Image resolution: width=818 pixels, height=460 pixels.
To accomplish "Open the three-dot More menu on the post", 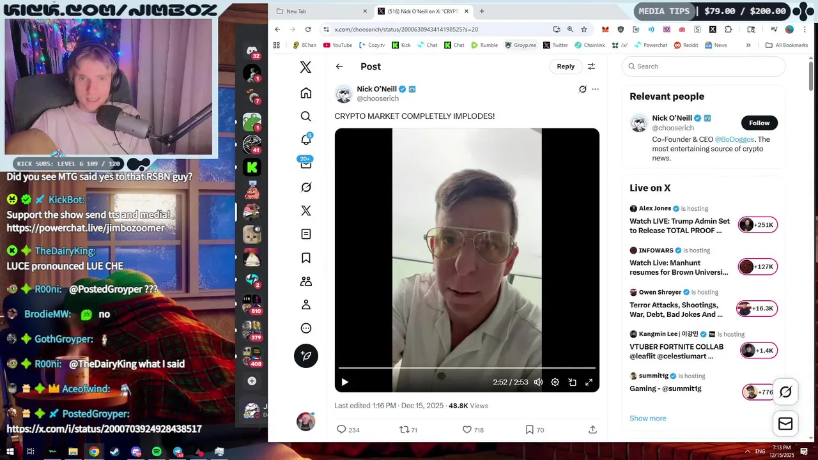I will pyautogui.click(x=595, y=89).
